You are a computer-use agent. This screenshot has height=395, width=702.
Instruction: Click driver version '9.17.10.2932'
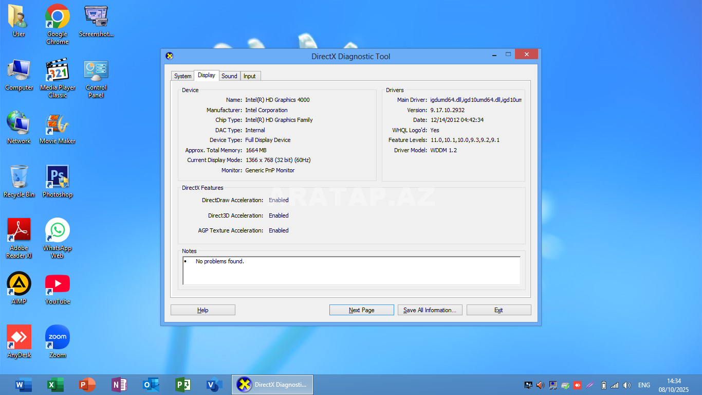pyautogui.click(x=448, y=110)
